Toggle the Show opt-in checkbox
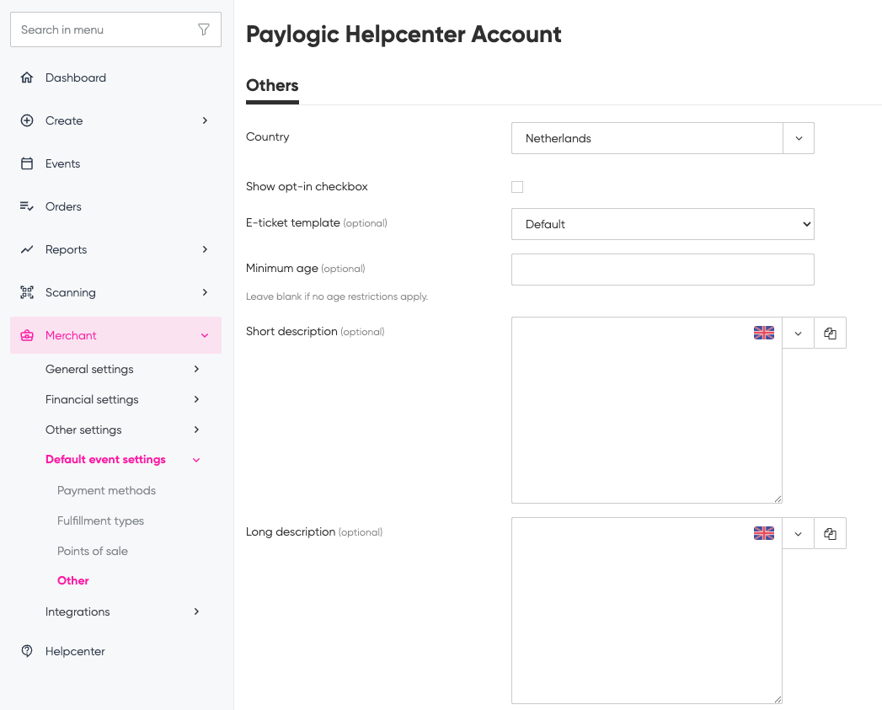 517,187
